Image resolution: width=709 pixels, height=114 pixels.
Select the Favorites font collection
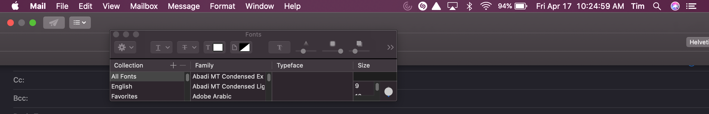point(124,96)
